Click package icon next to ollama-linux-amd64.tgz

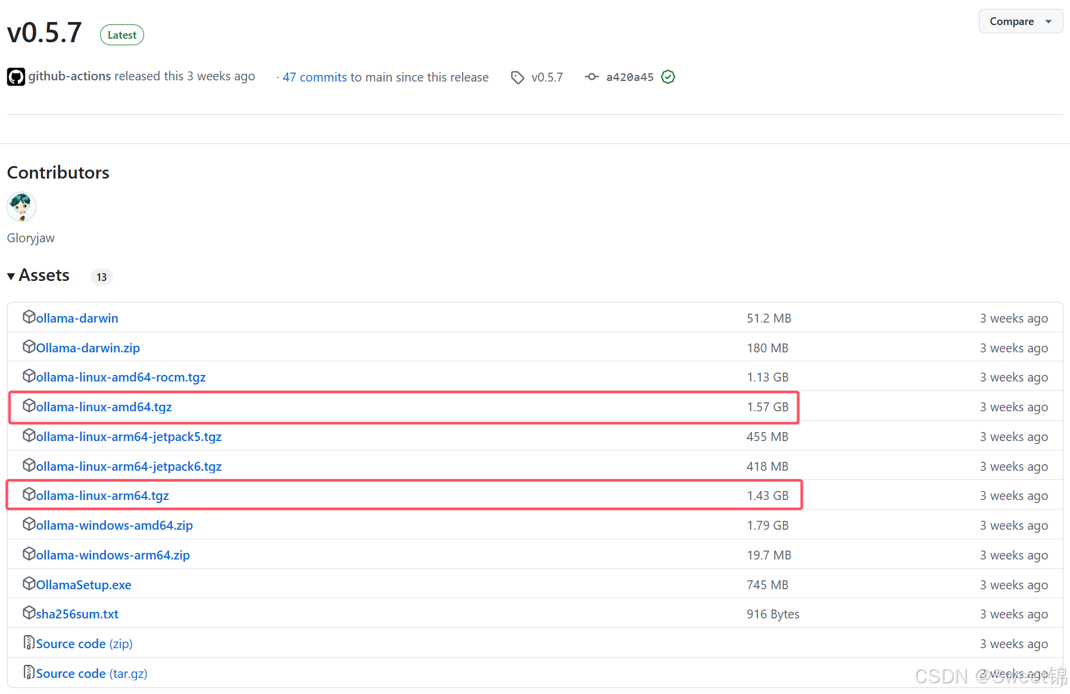coord(29,405)
